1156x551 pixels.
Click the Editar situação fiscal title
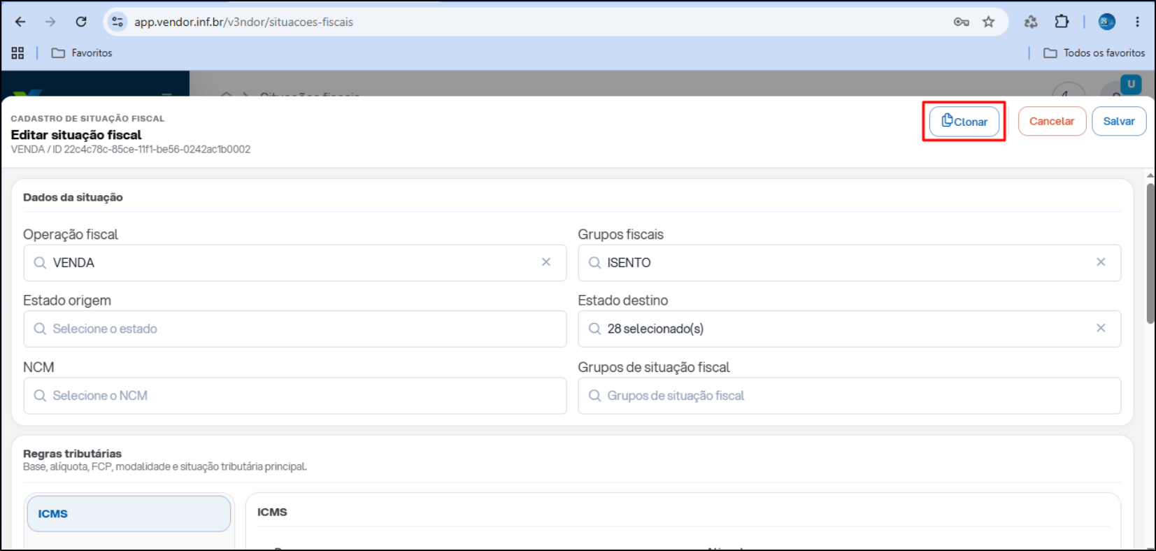[76, 135]
